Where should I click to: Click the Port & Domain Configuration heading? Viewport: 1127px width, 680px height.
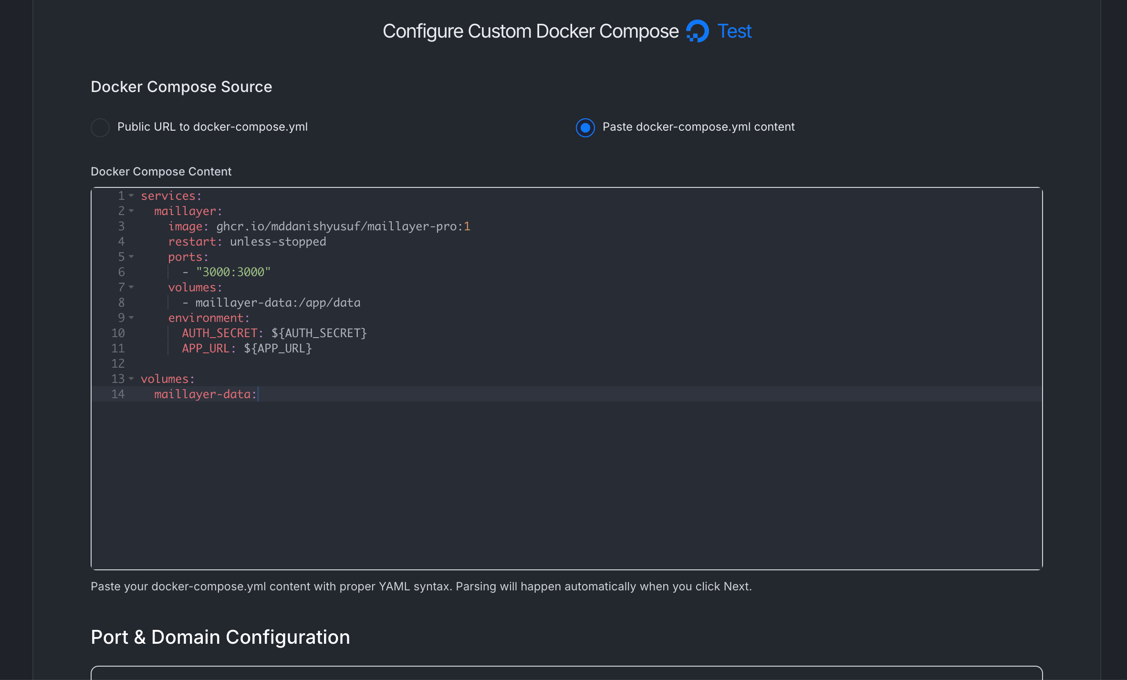(220, 637)
